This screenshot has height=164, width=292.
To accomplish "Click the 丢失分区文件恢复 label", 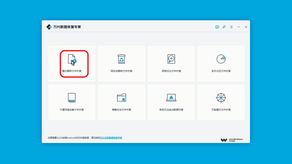I will tap(221, 71).
